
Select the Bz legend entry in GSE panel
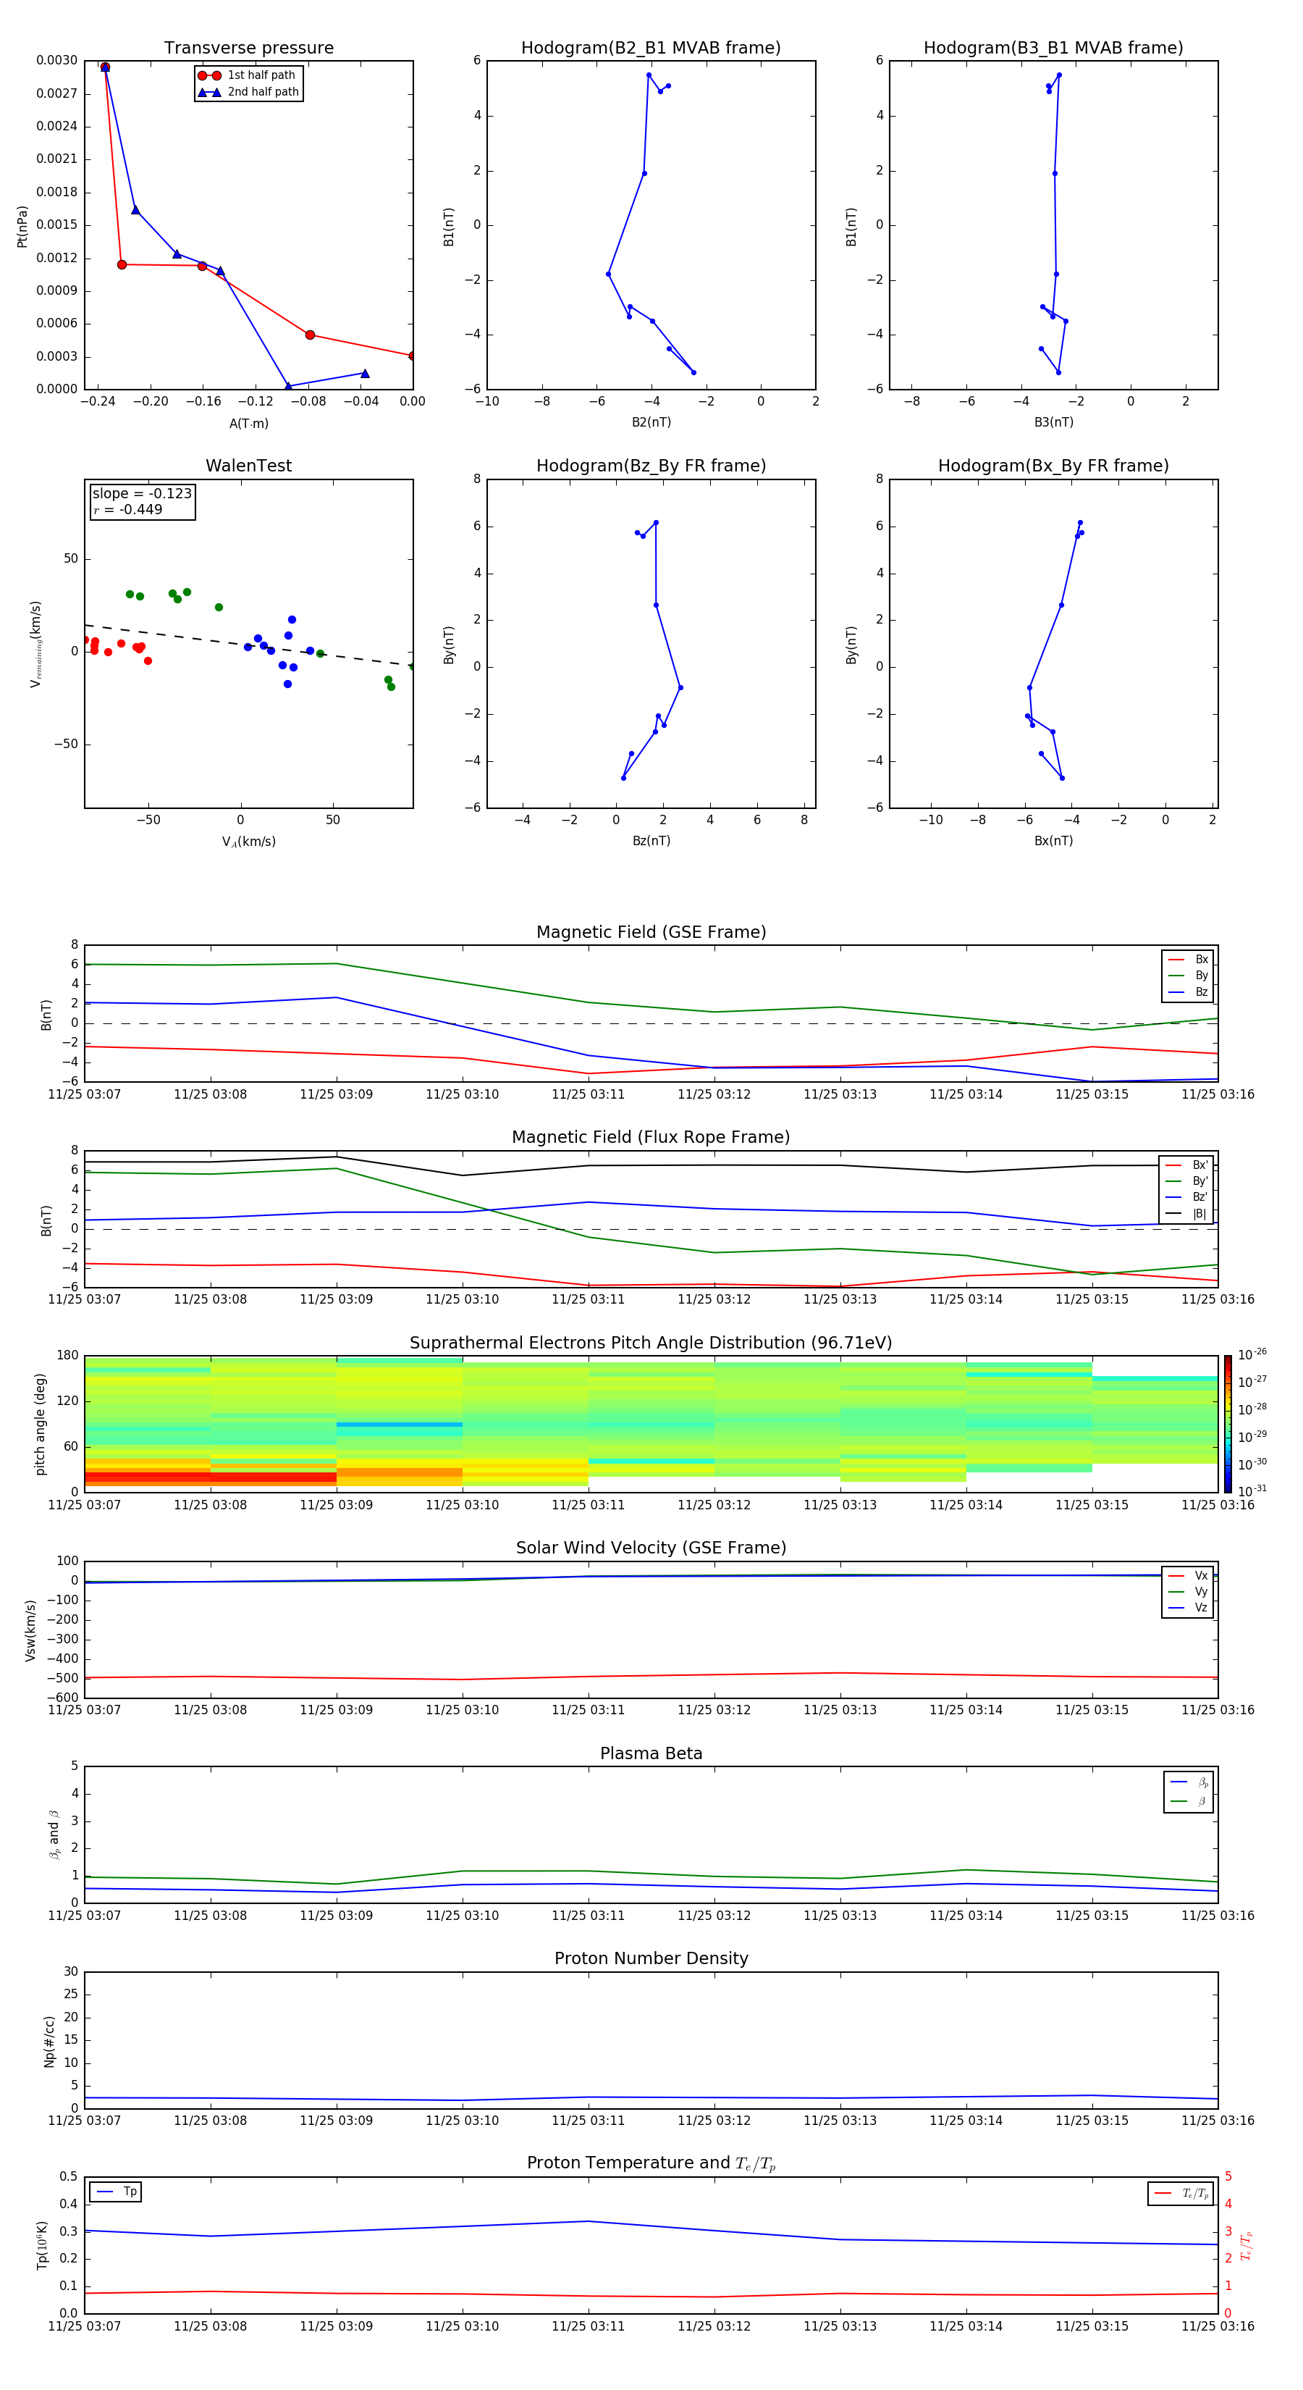tap(1188, 991)
